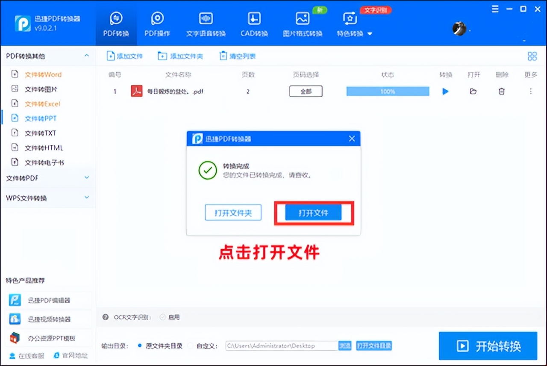Click the 转换完成 message text in dialog
Screen dimensions: 547x366
pyautogui.click(x=236, y=166)
